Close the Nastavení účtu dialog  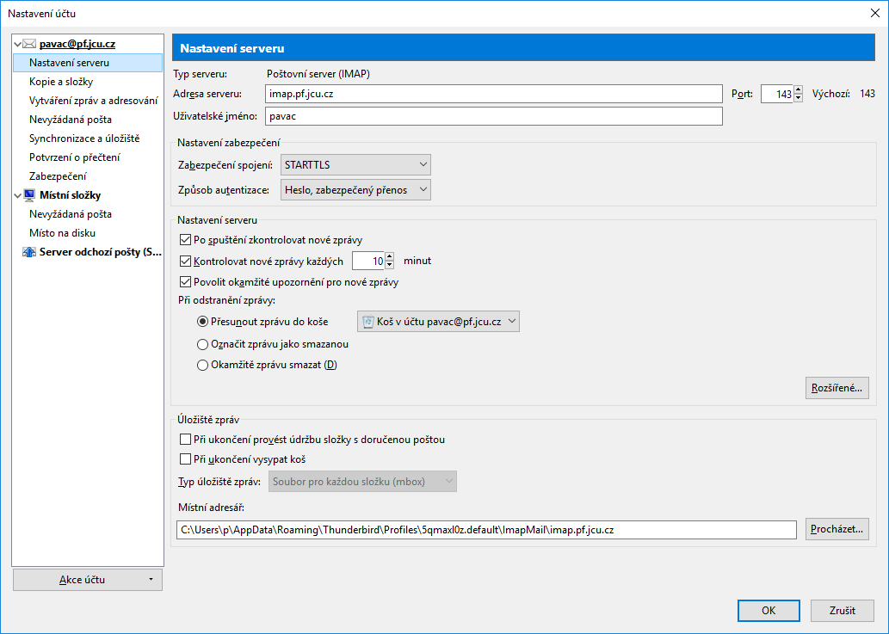(875, 13)
